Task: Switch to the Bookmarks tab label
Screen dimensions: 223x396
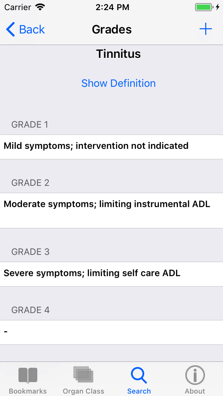Action: coord(28,391)
